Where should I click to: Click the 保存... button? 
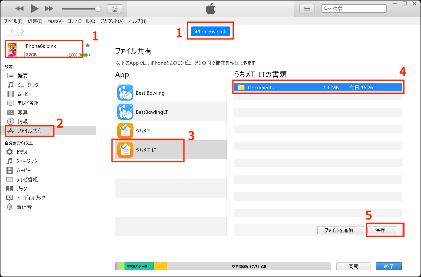pyautogui.click(x=382, y=230)
